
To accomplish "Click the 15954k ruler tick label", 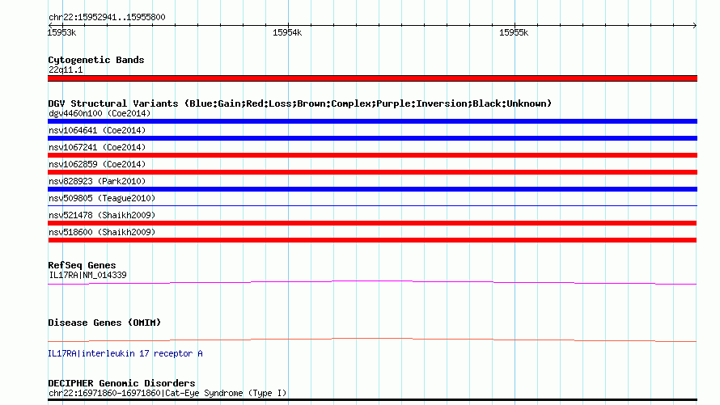I will pyautogui.click(x=287, y=32).
